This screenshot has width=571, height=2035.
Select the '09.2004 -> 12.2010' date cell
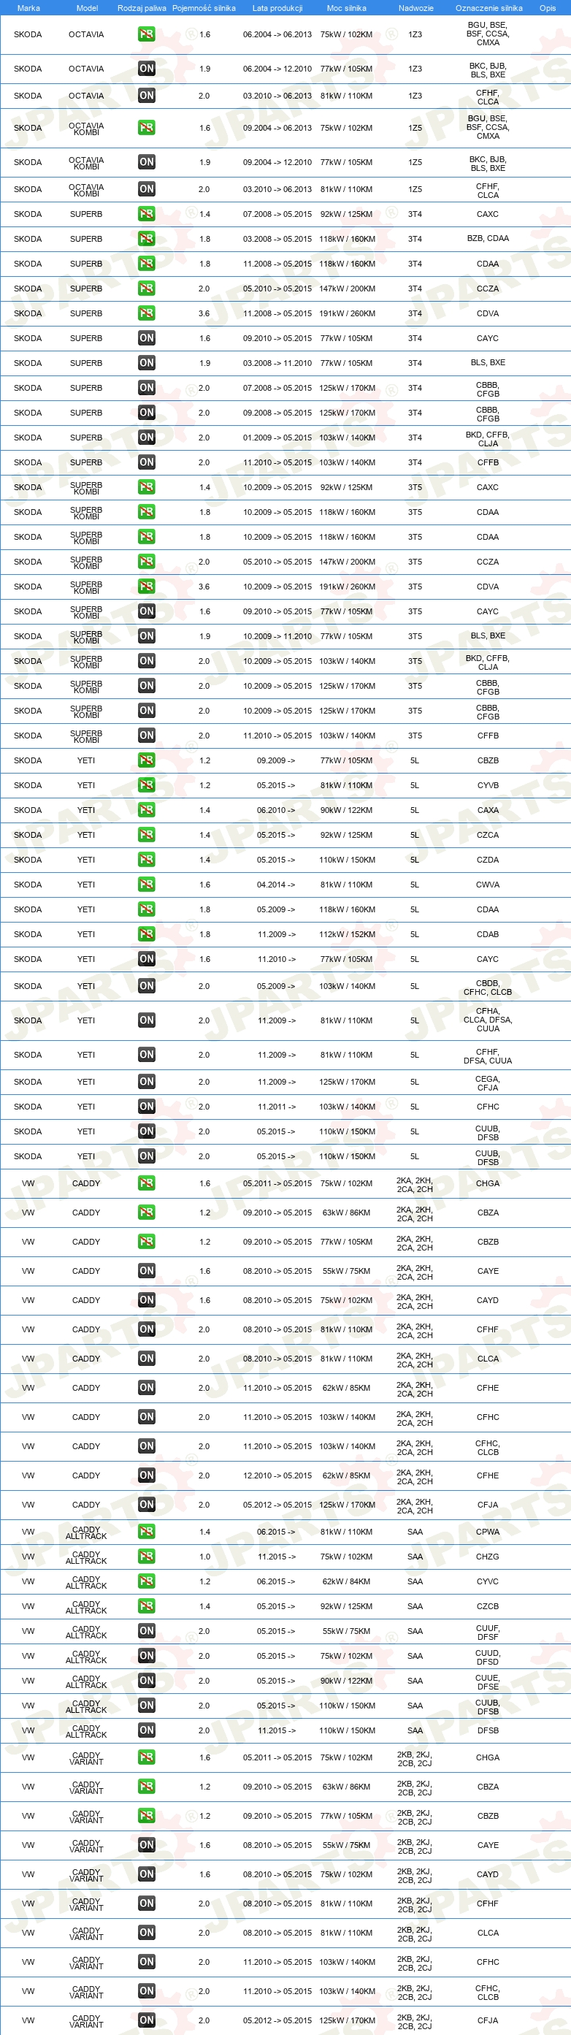click(277, 162)
